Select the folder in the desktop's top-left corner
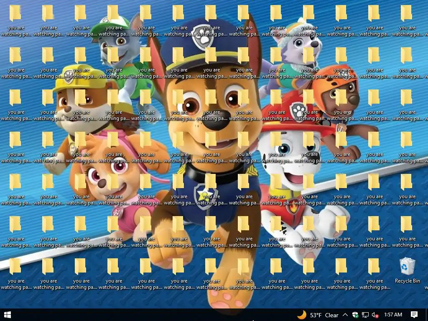Image resolution: width=428 pixels, height=321 pixels. click(x=16, y=20)
